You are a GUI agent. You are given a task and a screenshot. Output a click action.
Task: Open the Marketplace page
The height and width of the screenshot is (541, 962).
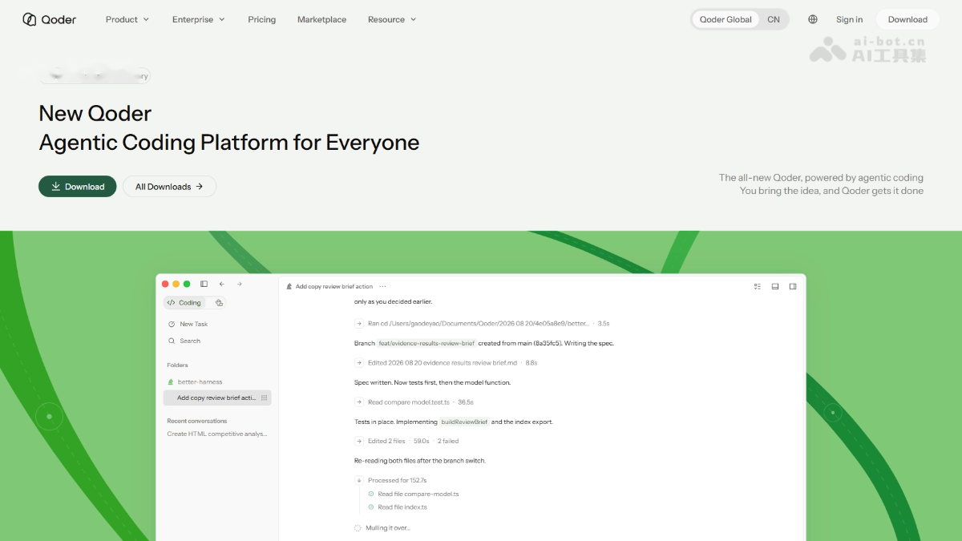321,19
